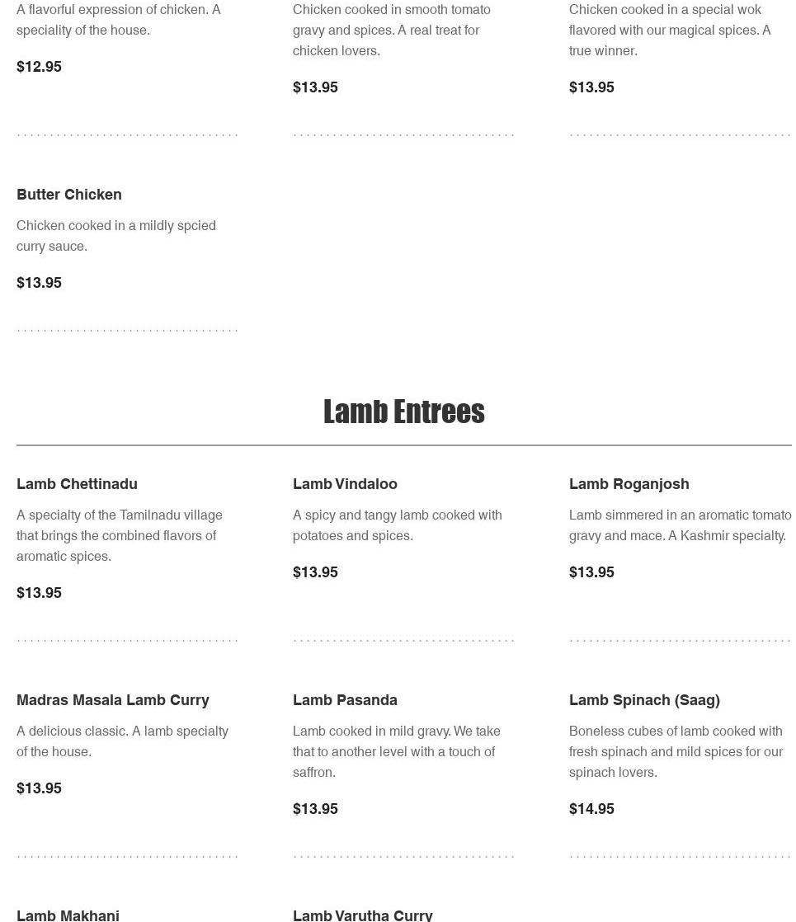The image size is (796, 922).
Task: Select the Lamb Pasanda dish
Action: tap(345, 700)
